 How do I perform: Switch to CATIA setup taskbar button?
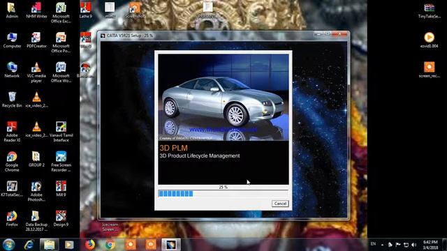pos(171,245)
